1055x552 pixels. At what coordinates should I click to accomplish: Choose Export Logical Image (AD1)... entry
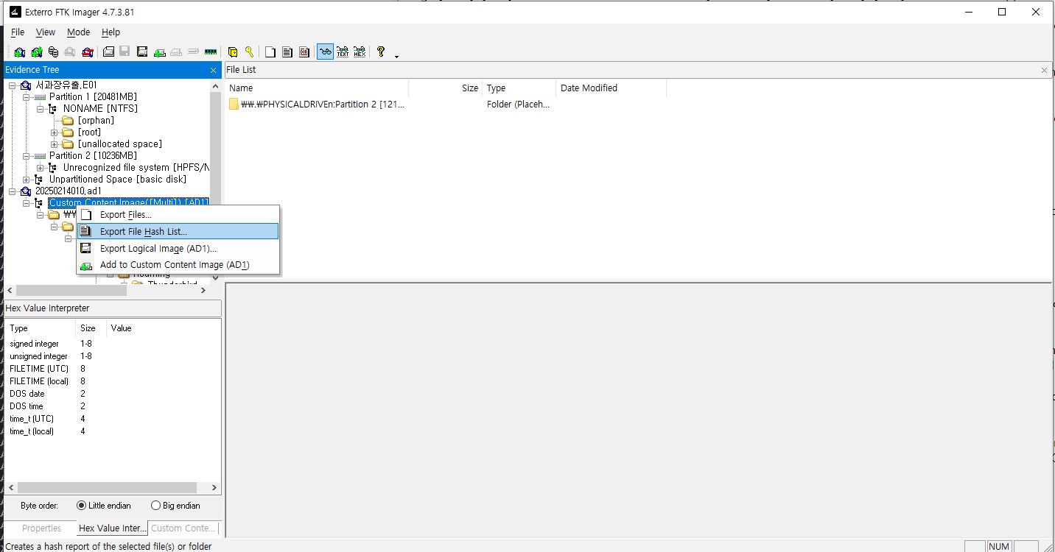(x=178, y=248)
